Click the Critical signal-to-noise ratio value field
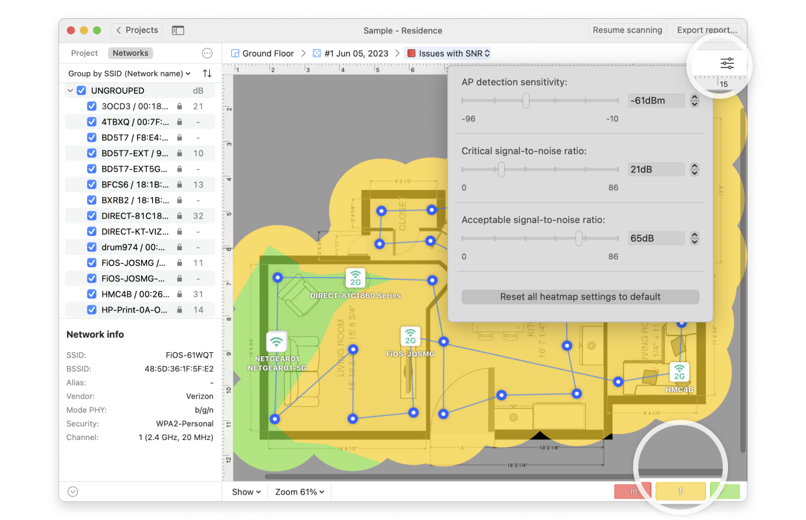806x520 pixels. [656, 170]
